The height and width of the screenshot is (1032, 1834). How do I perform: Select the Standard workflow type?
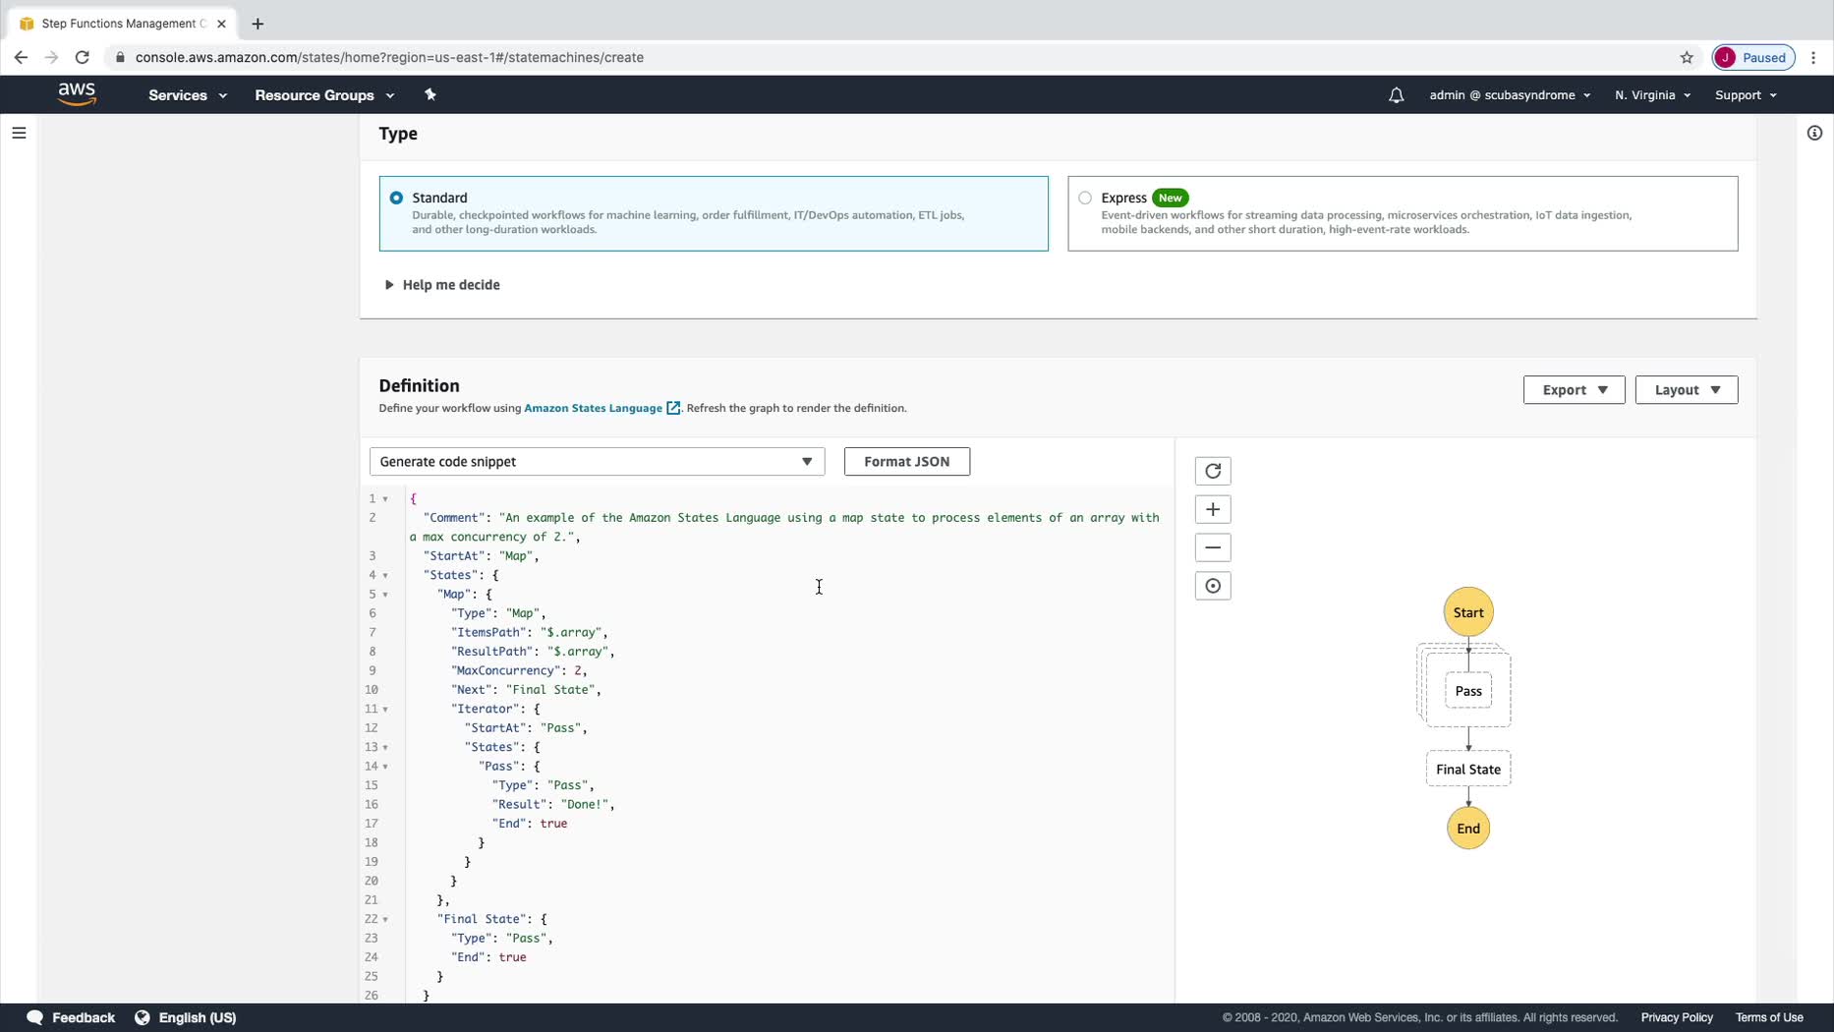tap(396, 198)
